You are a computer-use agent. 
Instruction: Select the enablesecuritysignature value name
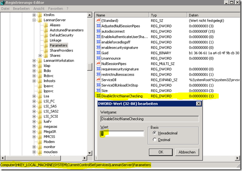[120, 48]
